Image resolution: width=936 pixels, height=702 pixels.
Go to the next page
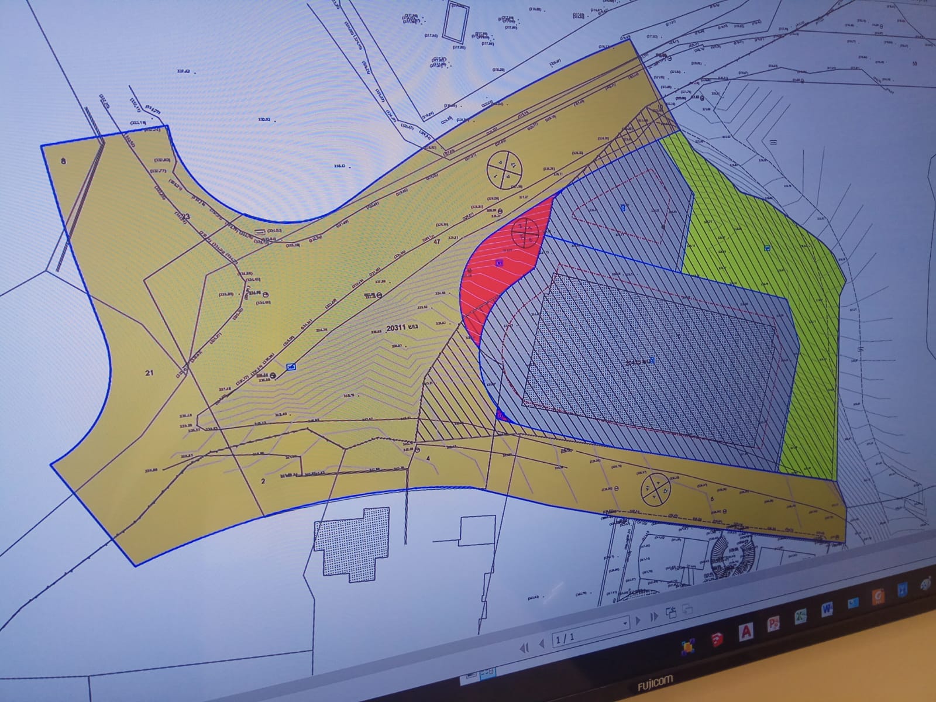pos(638,620)
